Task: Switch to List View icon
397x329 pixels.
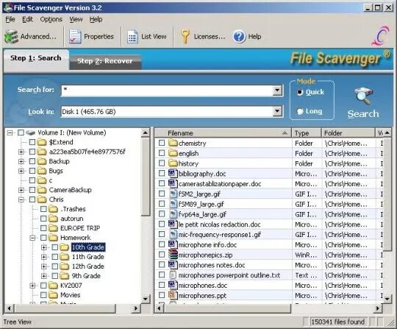Action: click(x=132, y=37)
